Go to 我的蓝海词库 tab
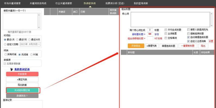The width and height of the screenshot is (216, 108). pyautogui.click(x=141, y=3)
